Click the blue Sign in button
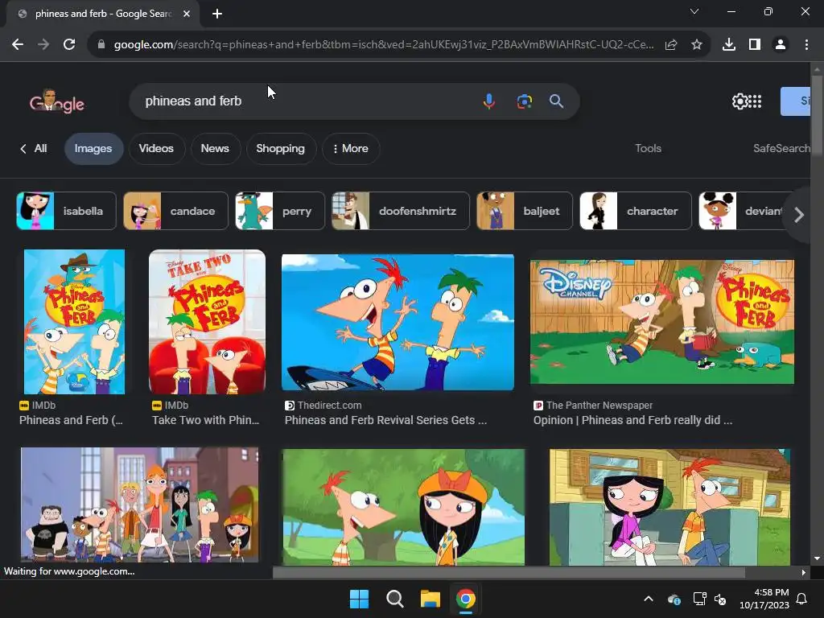Screen dimensions: 824x618 pos(795,101)
